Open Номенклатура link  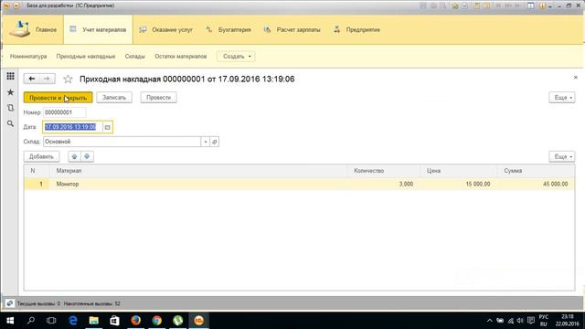point(28,57)
